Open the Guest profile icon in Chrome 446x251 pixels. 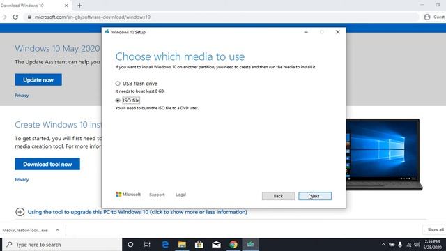coord(427,17)
